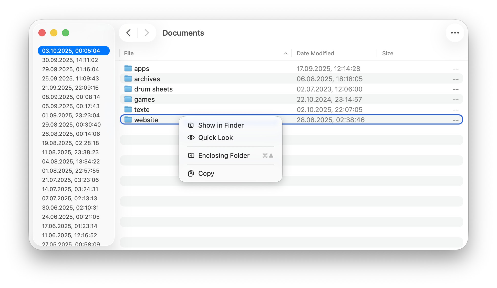Select the 30.09.2025, 14:11:02 snapshot
This screenshot has width=497, height=288.
pyautogui.click(x=70, y=60)
